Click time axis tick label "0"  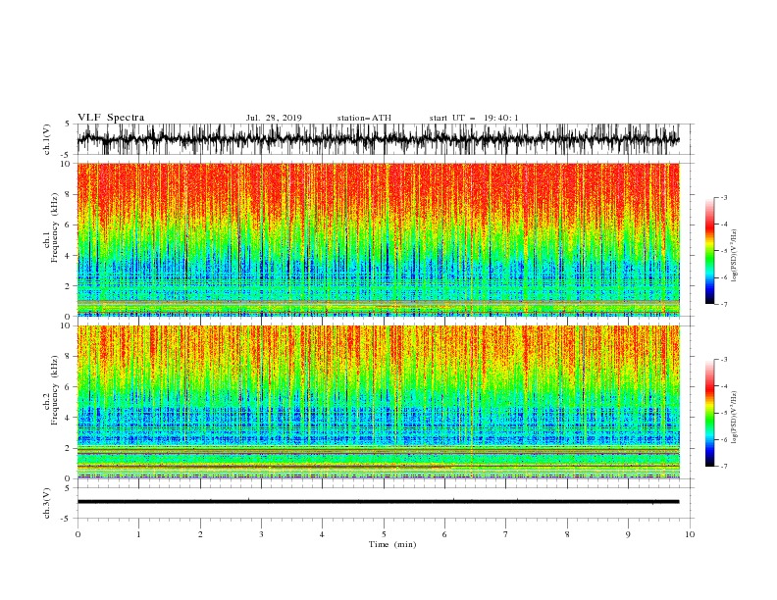pos(78,534)
